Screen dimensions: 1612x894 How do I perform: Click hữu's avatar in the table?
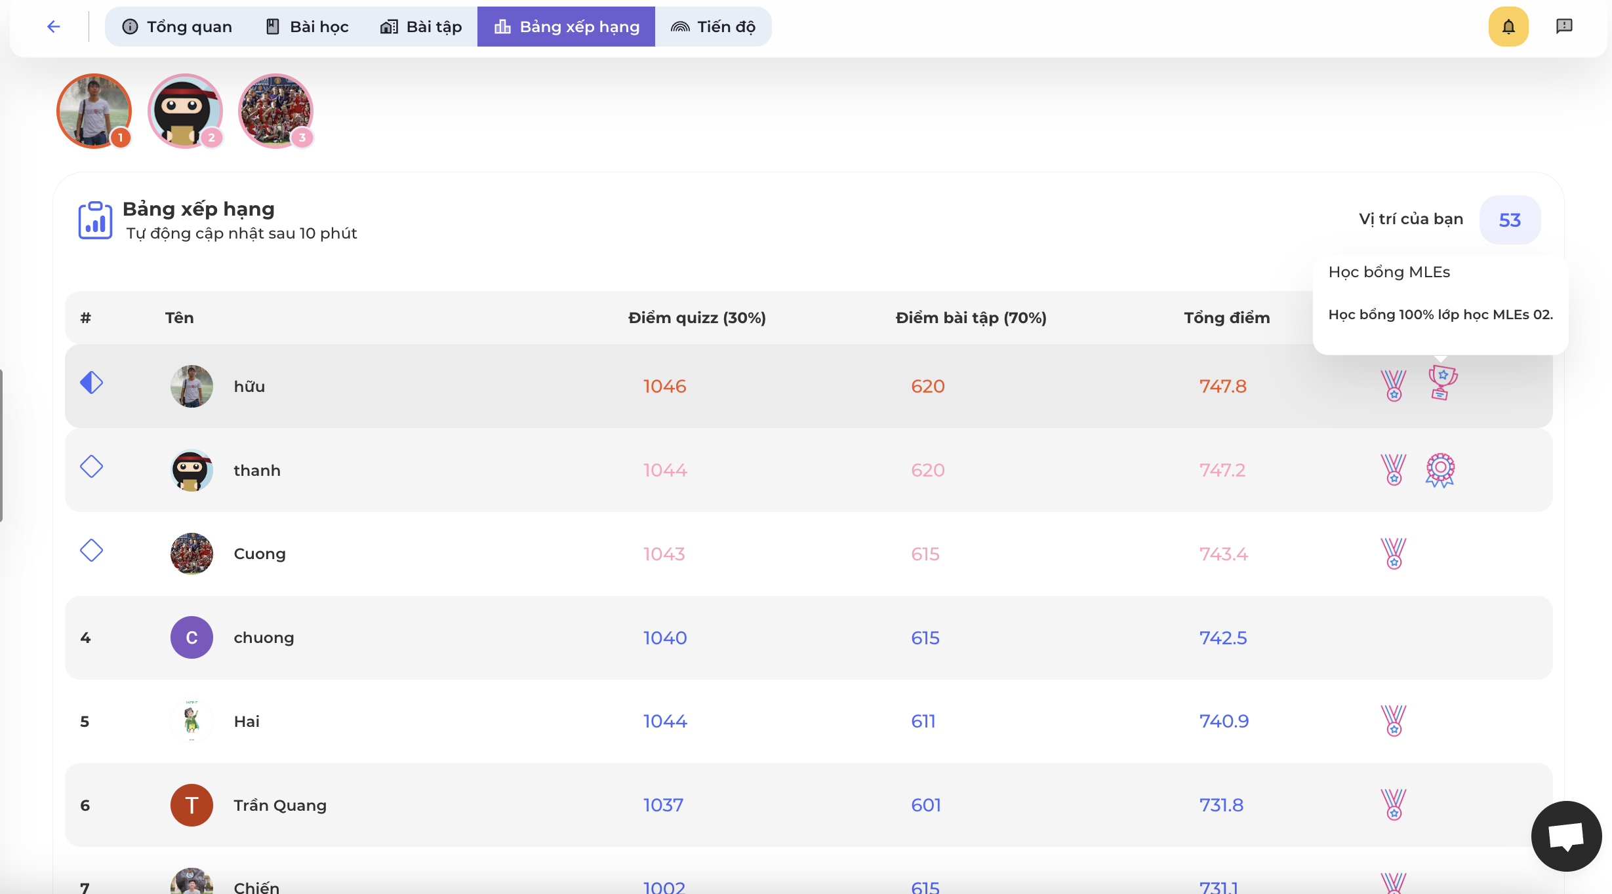tap(191, 386)
